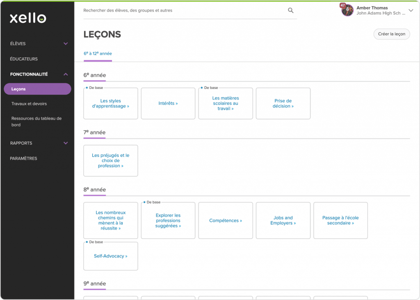420x300 pixels.
Task: Click the notification badge showing 47
Action: [x=343, y=5]
